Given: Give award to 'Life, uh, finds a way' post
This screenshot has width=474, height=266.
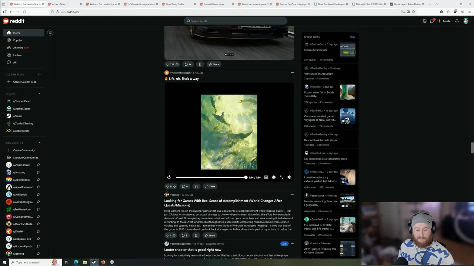Looking at the screenshot, I should coord(196,187).
